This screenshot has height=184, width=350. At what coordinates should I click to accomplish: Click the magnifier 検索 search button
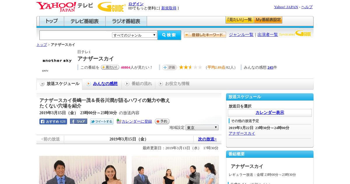click(169, 35)
